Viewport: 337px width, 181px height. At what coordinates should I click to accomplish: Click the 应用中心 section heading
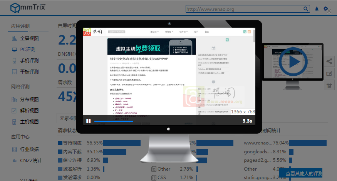[20, 137]
